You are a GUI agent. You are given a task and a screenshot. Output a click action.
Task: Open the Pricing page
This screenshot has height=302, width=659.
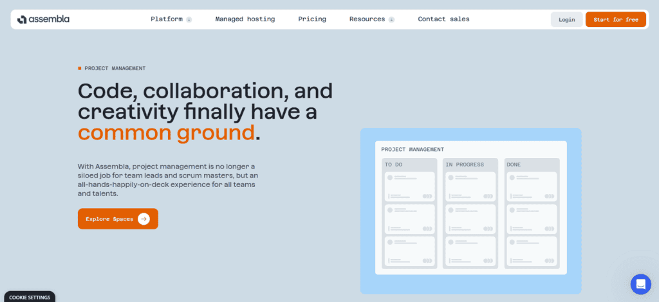pyautogui.click(x=312, y=19)
